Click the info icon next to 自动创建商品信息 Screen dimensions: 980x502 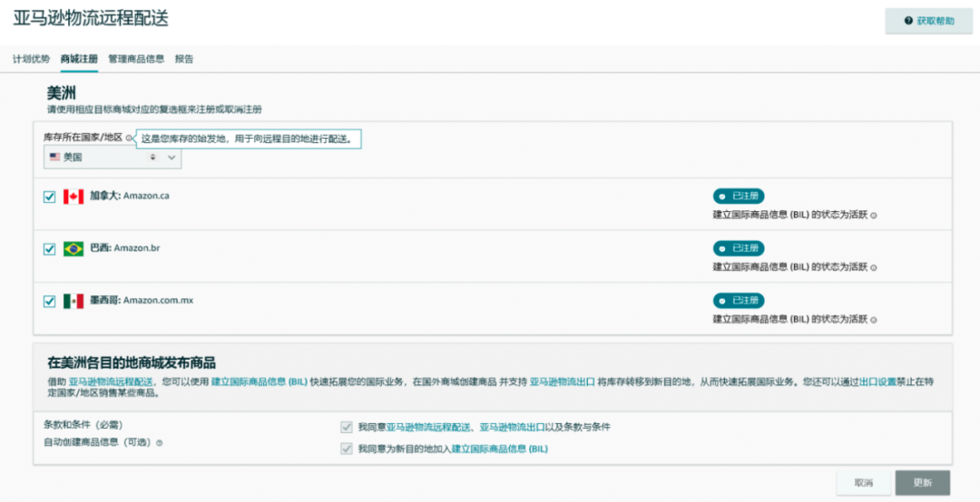tap(160, 443)
